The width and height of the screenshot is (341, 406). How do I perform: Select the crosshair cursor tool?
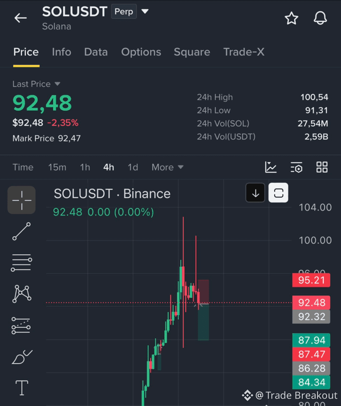[x=21, y=200]
